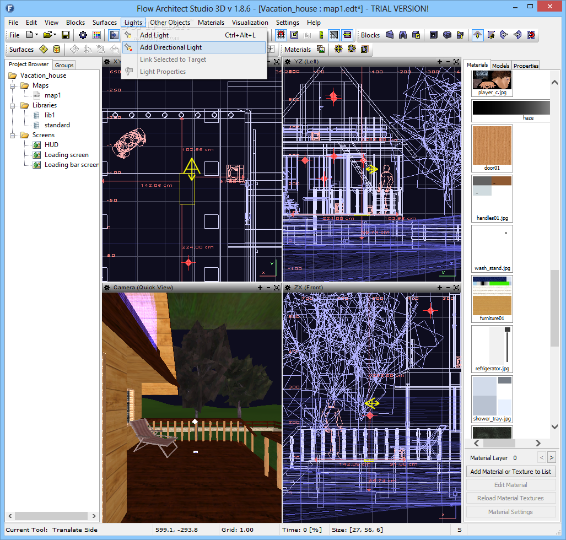The width and height of the screenshot is (566, 540).
Task: Open ZX (Front) viewport options gear
Action: point(288,288)
